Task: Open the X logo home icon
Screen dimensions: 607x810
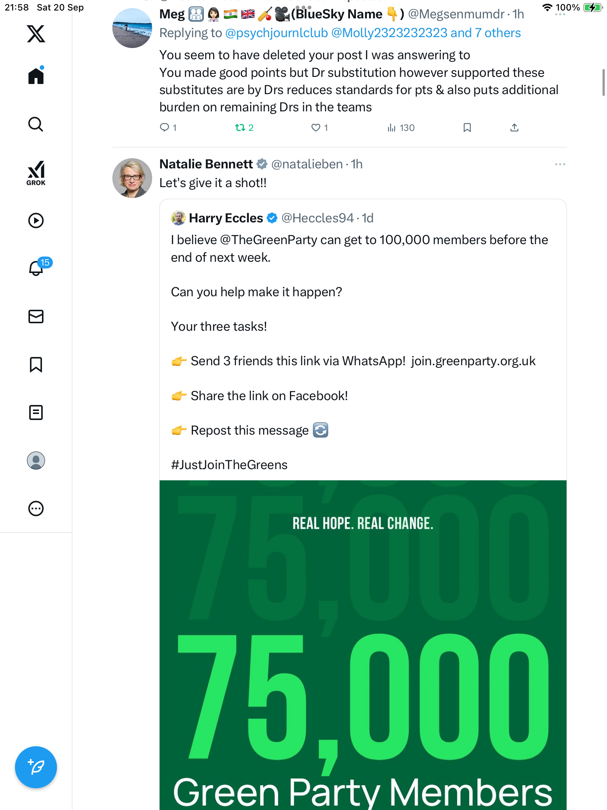Action: 36,34
